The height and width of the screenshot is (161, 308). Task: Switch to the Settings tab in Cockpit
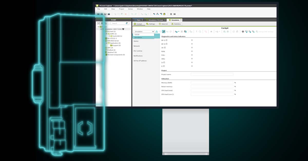pyautogui.click(x=151, y=24)
